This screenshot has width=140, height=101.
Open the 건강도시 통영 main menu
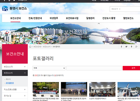[x=109, y=18]
